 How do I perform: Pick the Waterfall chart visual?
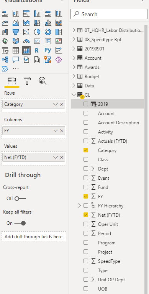point(5,32)
